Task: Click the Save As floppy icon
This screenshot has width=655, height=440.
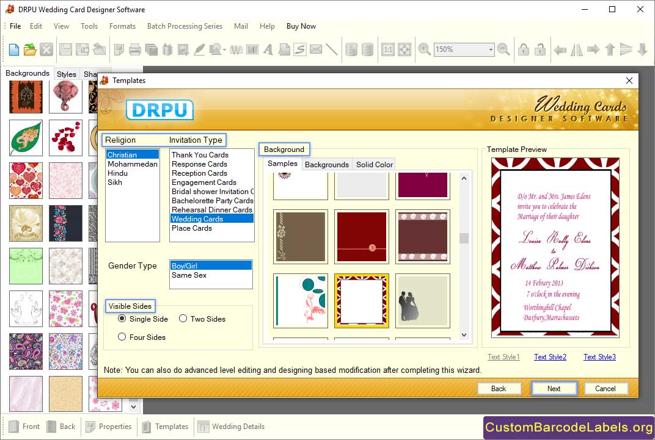Action: point(82,49)
